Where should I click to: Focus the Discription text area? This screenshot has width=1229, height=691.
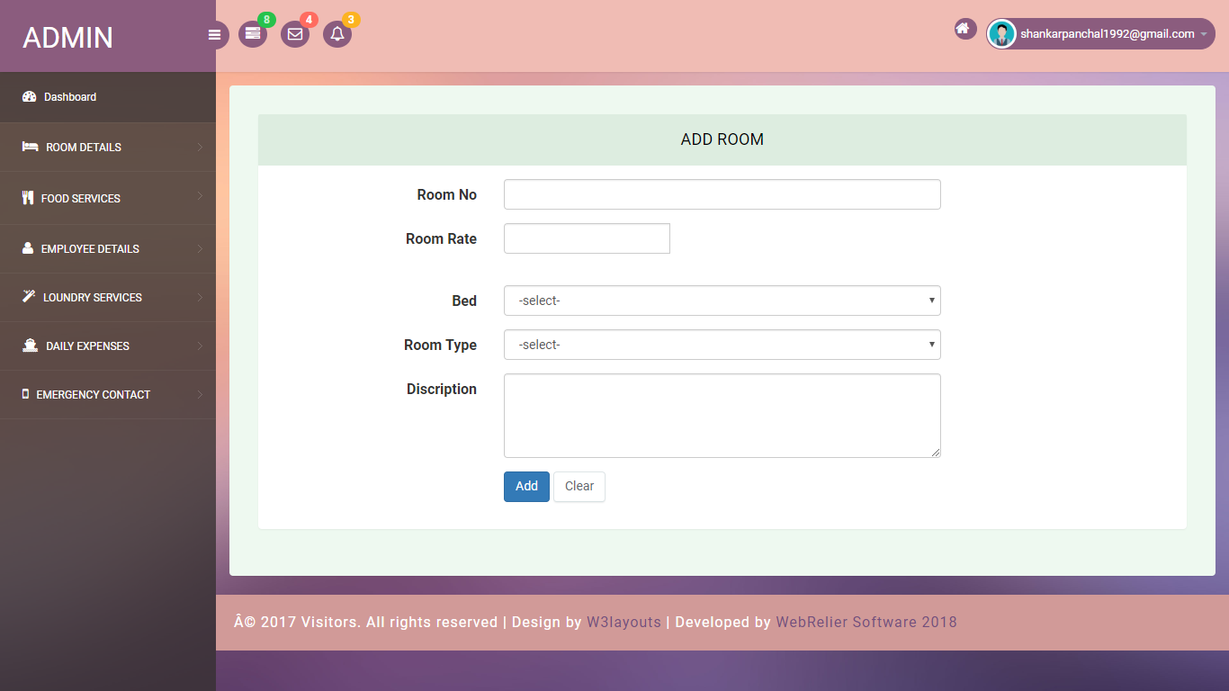[722, 416]
